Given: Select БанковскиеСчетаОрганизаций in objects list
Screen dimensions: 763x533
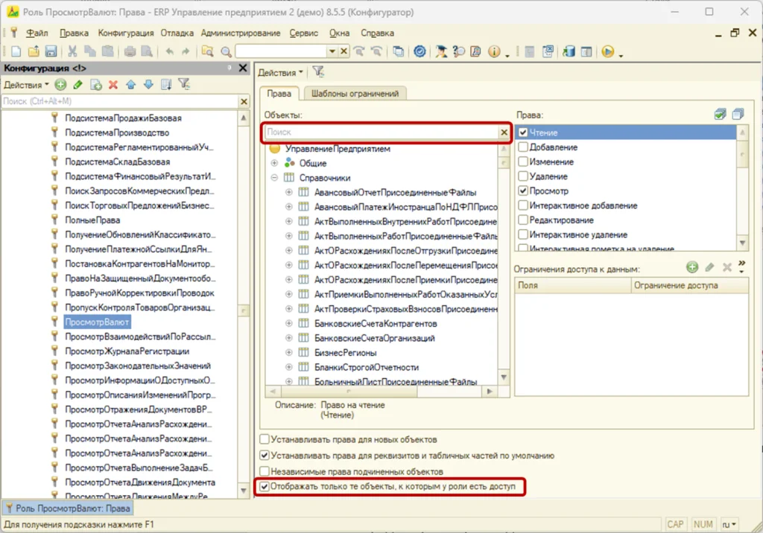Looking at the screenshot, I should 375,338.
